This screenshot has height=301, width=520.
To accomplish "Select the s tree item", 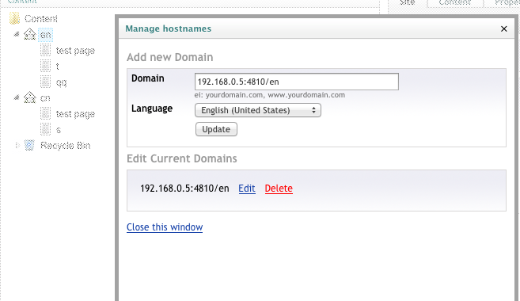I will pos(59,130).
